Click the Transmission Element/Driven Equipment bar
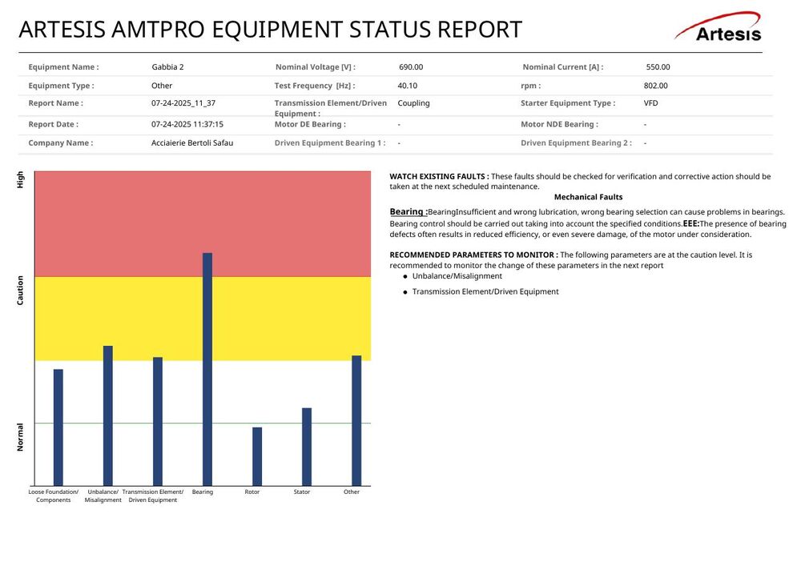The width and height of the screenshot is (801, 566). pyautogui.click(x=158, y=422)
